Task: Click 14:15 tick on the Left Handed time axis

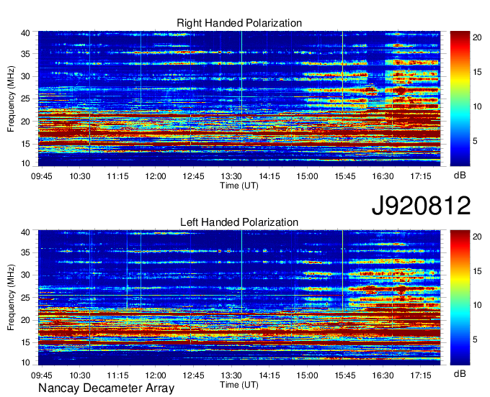Action: pos(269,375)
